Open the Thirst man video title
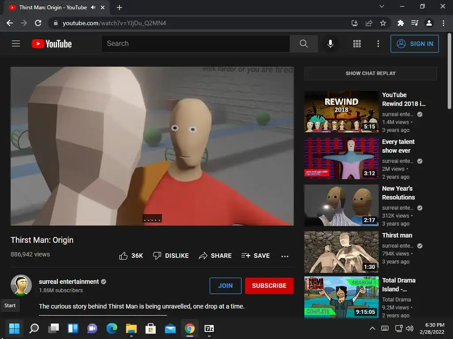 [x=397, y=235]
